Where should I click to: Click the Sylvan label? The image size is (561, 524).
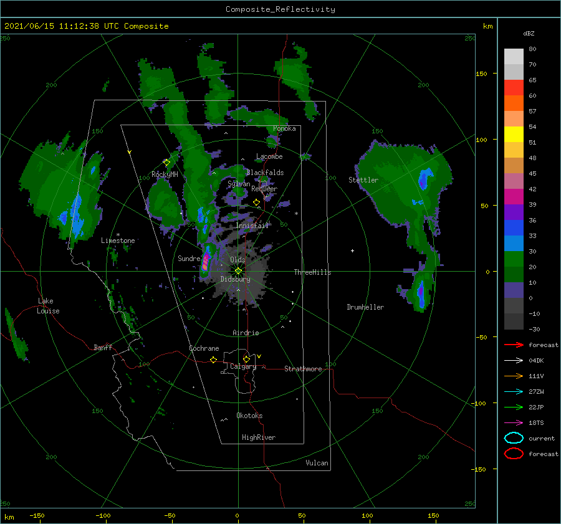239,184
